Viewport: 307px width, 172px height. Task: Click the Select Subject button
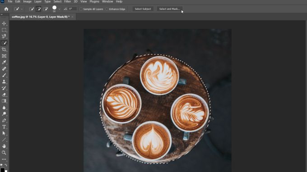tap(143, 9)
